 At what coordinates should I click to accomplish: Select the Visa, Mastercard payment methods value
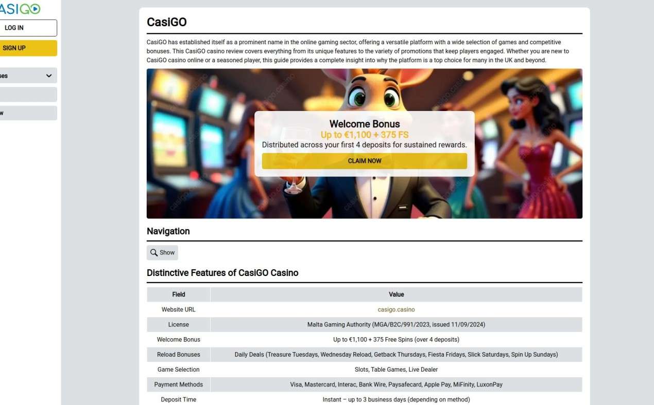tap(396, 384)
